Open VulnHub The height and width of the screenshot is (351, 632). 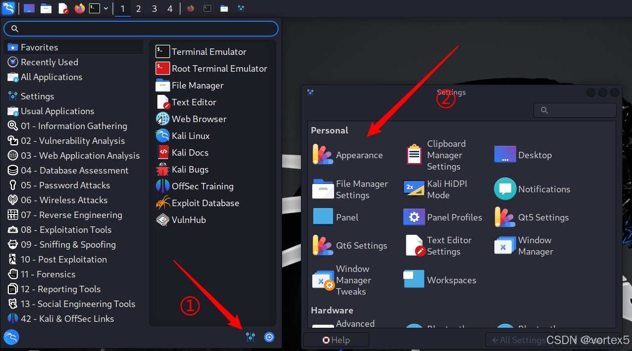[x=181, y=219]
